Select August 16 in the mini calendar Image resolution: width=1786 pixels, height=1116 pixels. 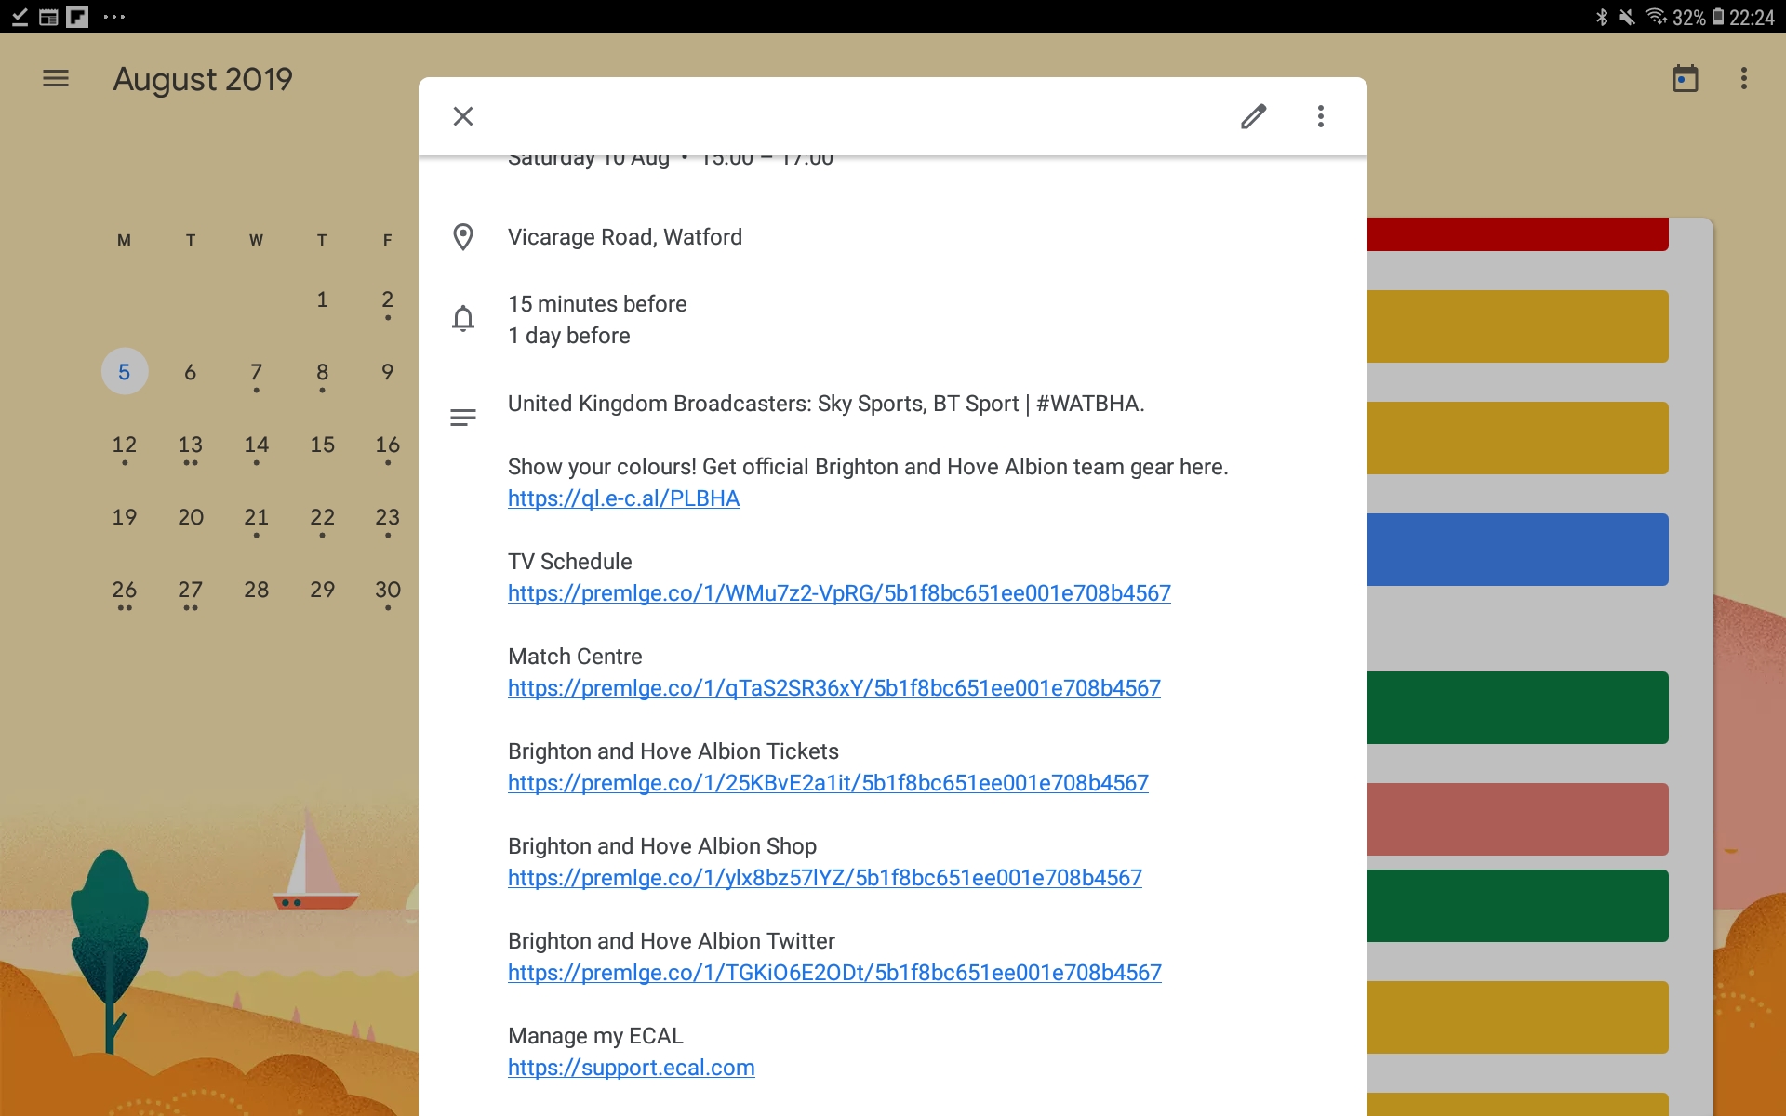coord(388,445)
